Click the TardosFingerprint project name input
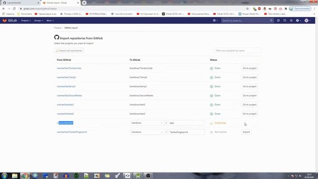The width and height of the screenshot is (318, 179). (x=186, y=132)
